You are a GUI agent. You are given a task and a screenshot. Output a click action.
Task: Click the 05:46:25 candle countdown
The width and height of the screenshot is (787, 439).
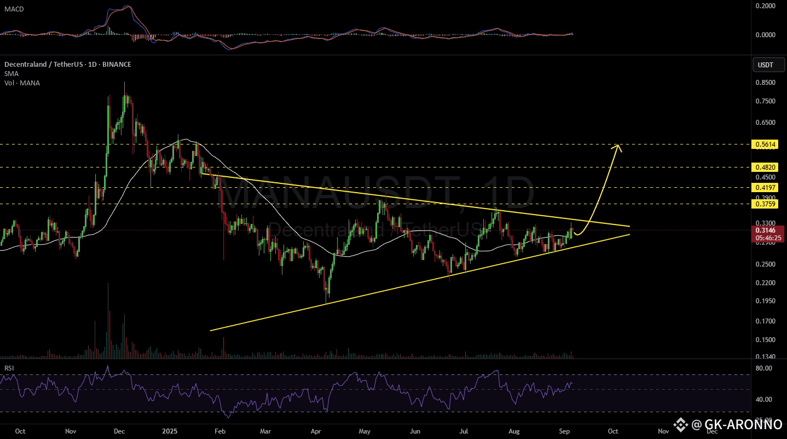[x=769, y=238]
